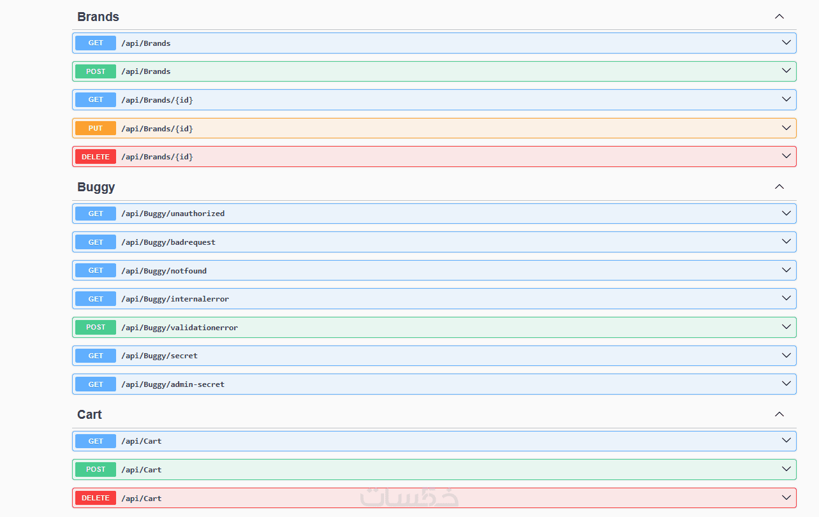Expand arrow on GET /api/Brands/{id} row
Image resolution: width=819 pixels, height=517 pixels.
point(786,99)
